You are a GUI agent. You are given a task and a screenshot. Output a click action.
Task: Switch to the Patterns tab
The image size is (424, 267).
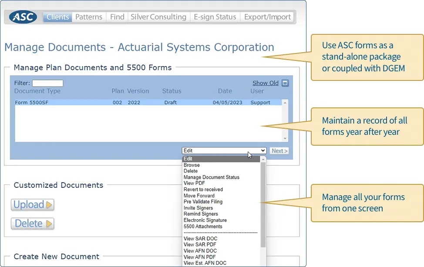(88, 17)
